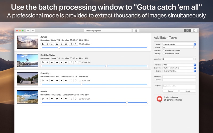This screenshot has height=133, width=213.
Task: Click the Reset export folder button
Action: tap(188, 91)
